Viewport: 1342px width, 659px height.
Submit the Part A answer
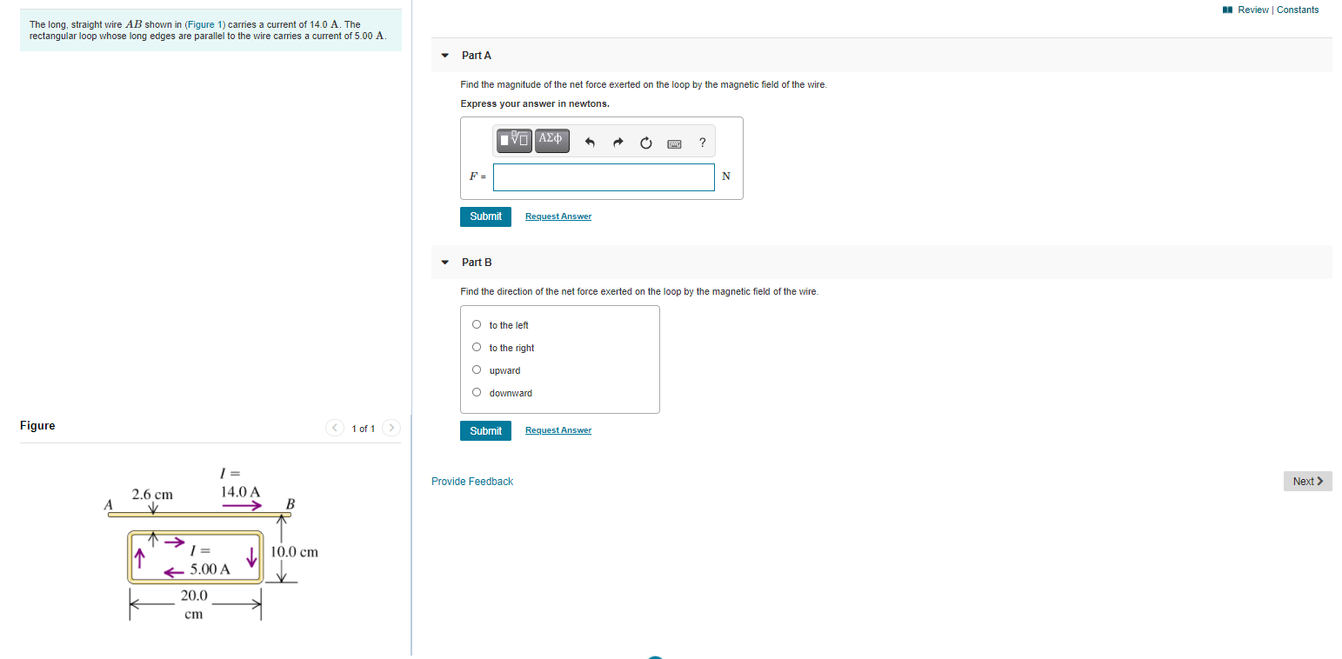click(x=485, y=216)
